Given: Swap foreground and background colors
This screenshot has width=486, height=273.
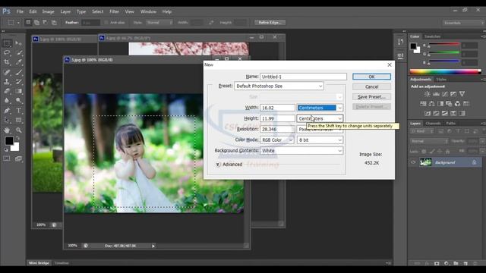Looking at the screenshot, I should pyautogui.click(x=17, y=138).
